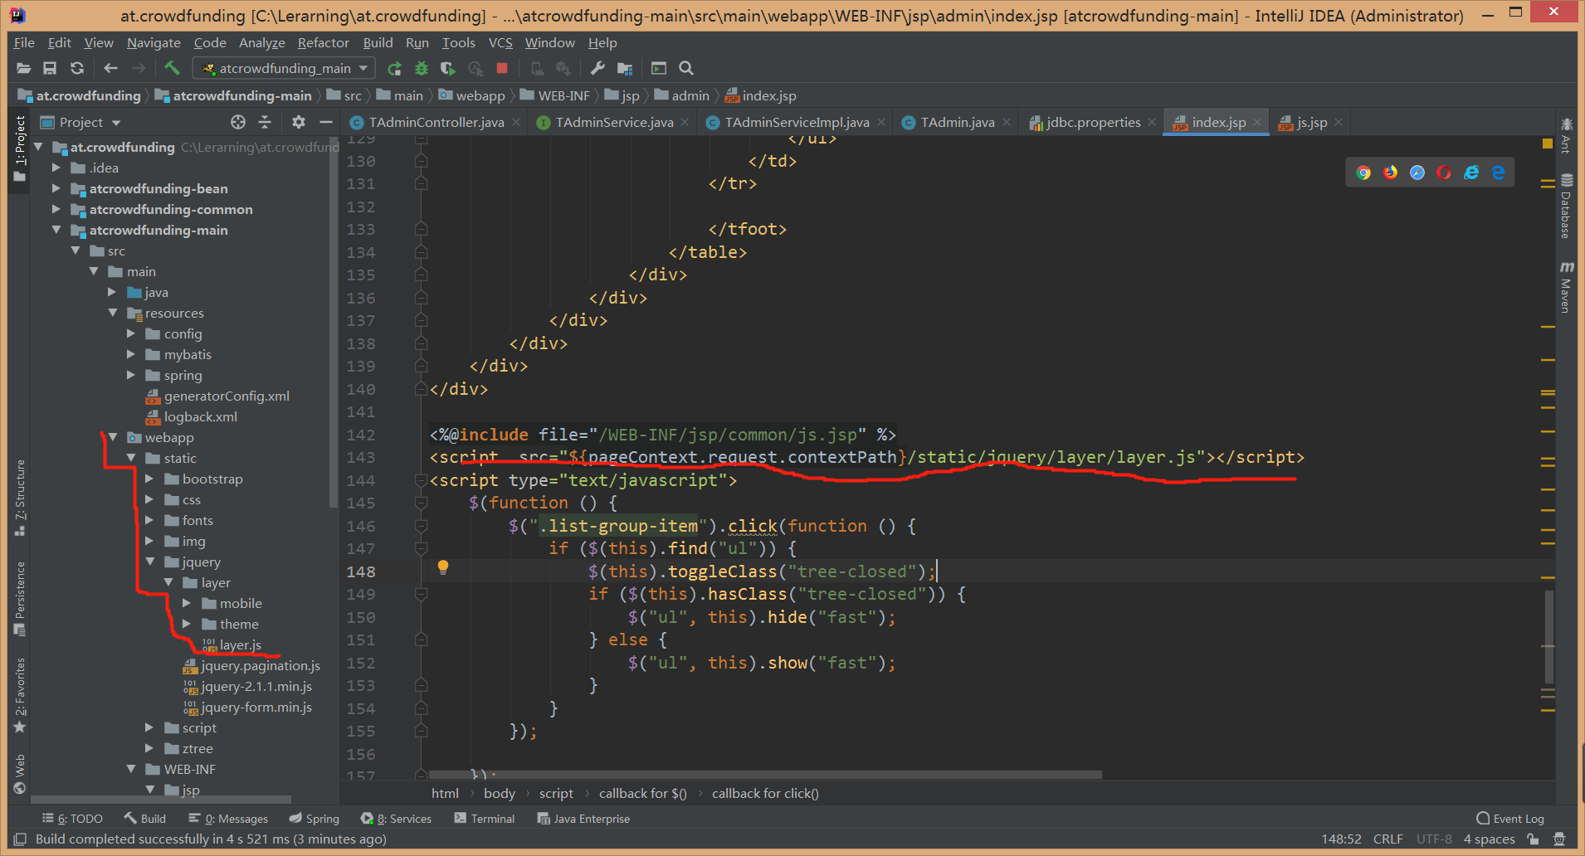The width and height of the screenshot is (1585, 856).
Task: Open page in Firefox browser icon
Action: [x=1391, y=173]
